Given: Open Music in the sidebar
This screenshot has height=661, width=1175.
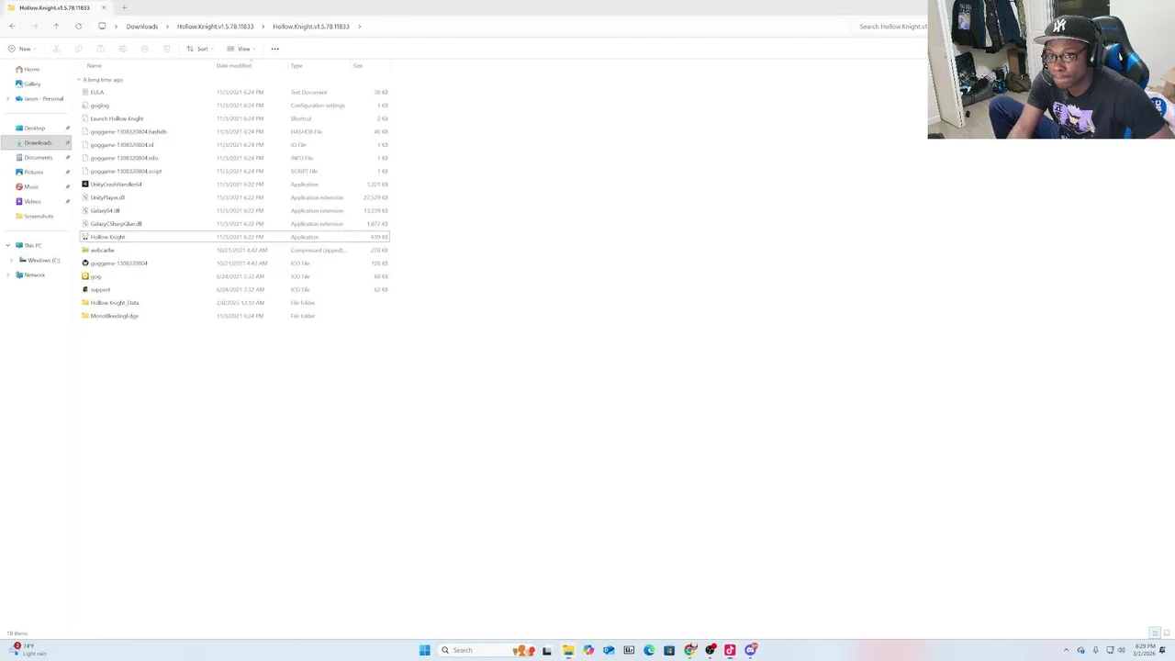Looking at the screenshot, I should [31, 186].
